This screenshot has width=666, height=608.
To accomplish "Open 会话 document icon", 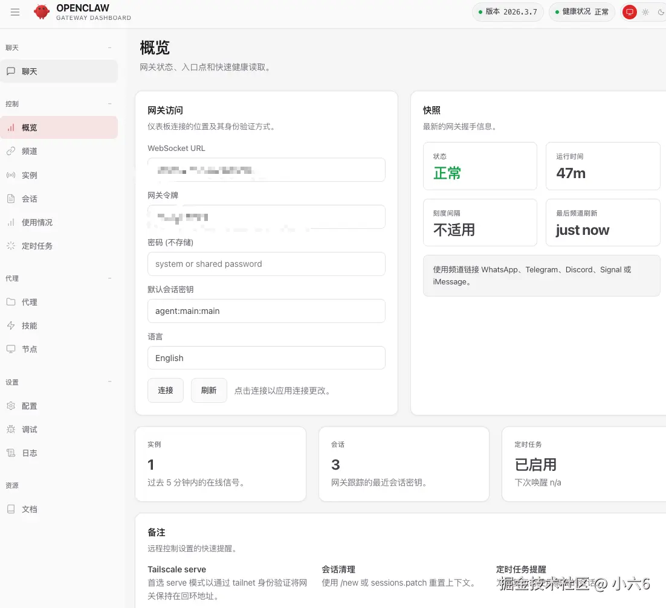I will click(11, 199).
